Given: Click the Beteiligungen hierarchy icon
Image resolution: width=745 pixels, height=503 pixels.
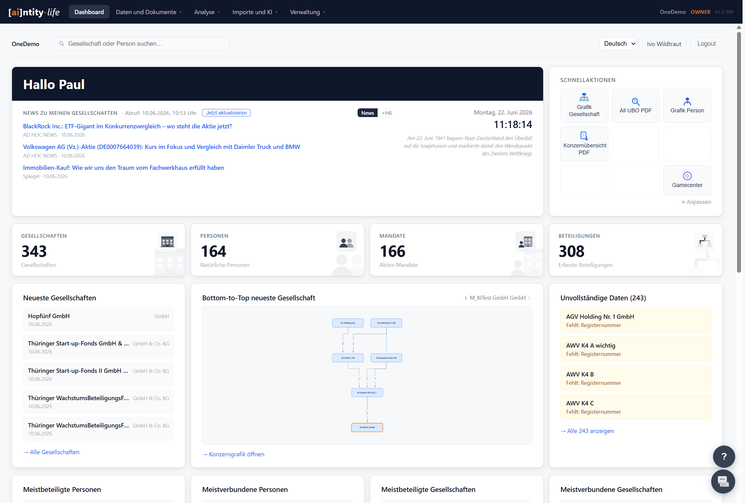Looking at the screenshot, I should tap(704, 242).
